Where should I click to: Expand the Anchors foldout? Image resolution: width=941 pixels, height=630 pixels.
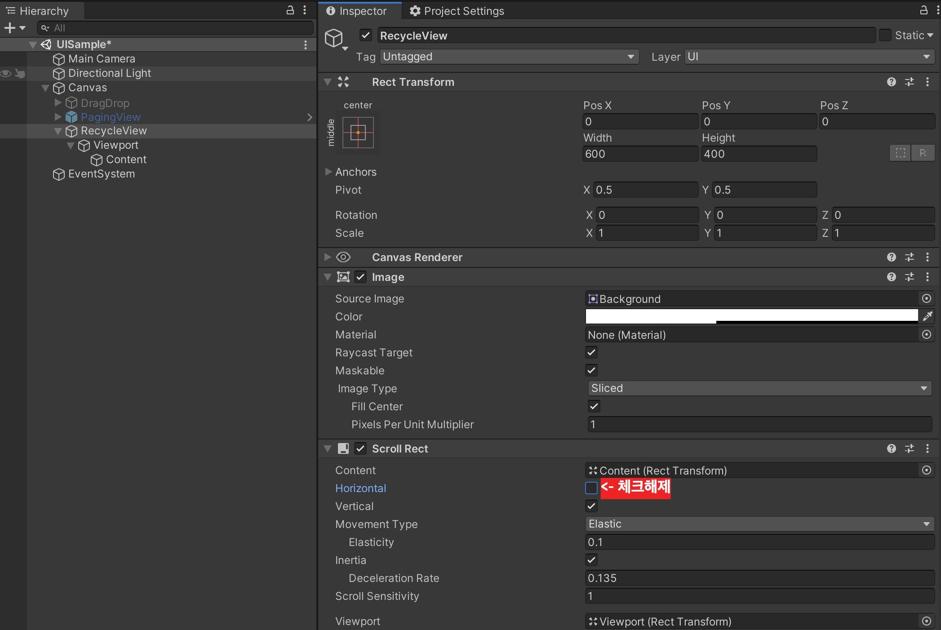click(328, 172)
